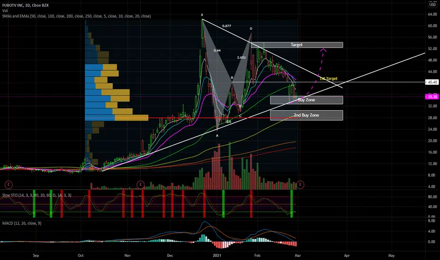Click the 40.40 horizontal line price label
The height and width of the screenshot is (260, 440).
(x=432, y=82)
